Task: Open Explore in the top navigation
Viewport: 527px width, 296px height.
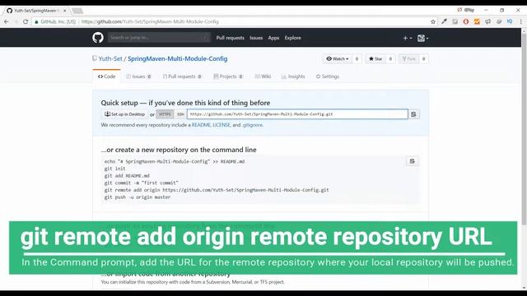Action: coord(293,38)
